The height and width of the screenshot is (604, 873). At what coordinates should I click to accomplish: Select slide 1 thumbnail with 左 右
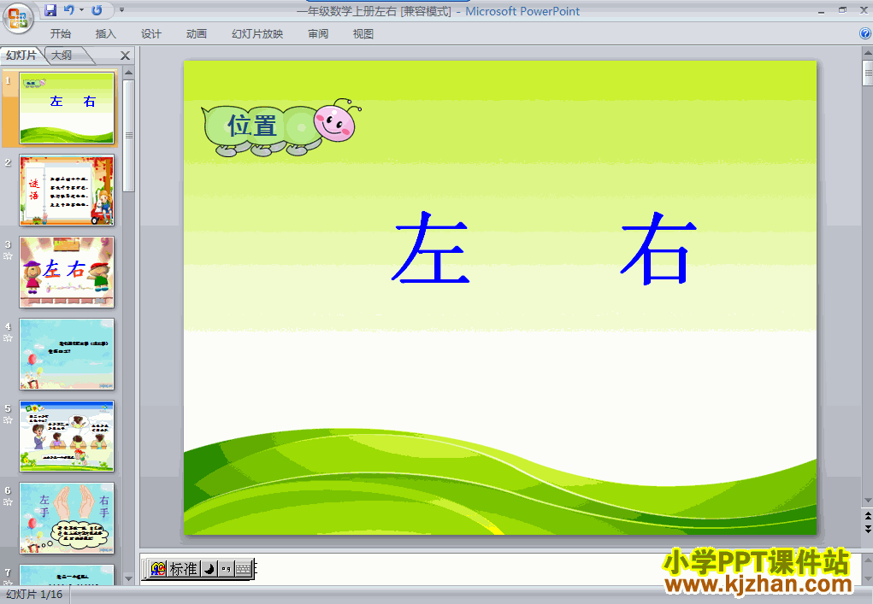coord(67,108)
